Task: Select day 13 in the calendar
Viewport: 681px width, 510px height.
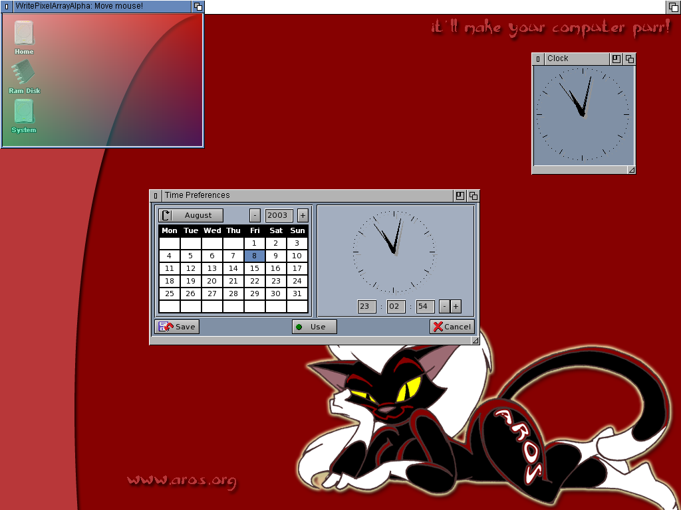Action: pyautogui.click(x=212, y=268)
